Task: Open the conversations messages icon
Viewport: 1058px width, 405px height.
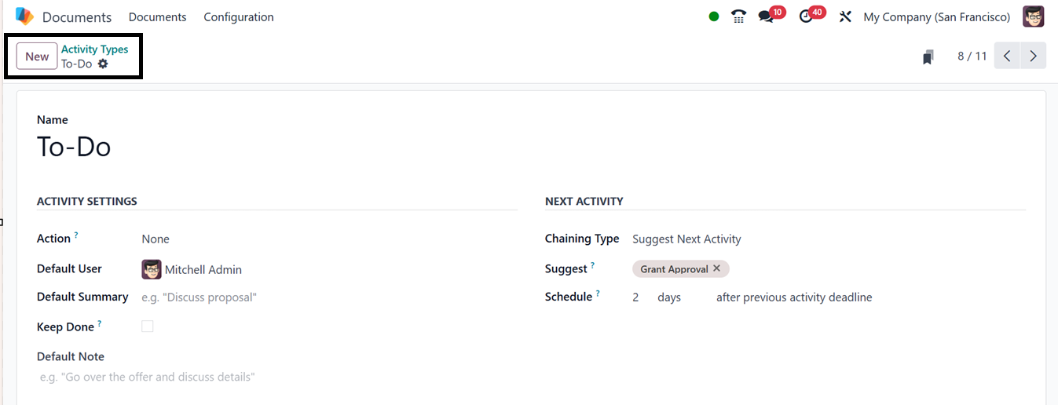Action: 766,16
